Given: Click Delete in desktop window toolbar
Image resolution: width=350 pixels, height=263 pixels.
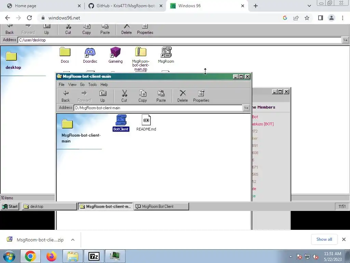Looking at the screenshot, I should (x=126, y=29).
